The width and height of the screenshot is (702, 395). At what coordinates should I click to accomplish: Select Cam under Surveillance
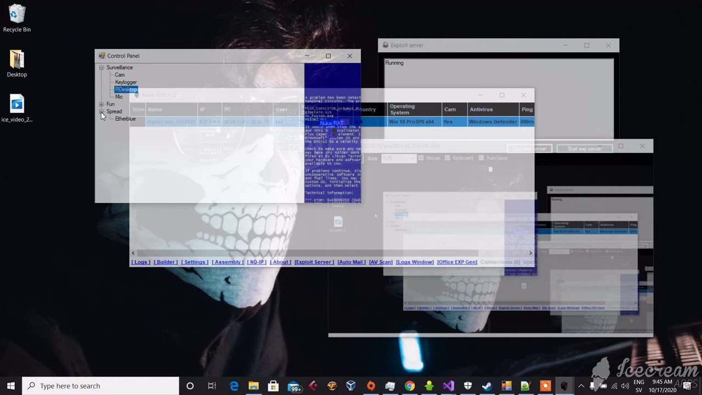tap(120, 75)
